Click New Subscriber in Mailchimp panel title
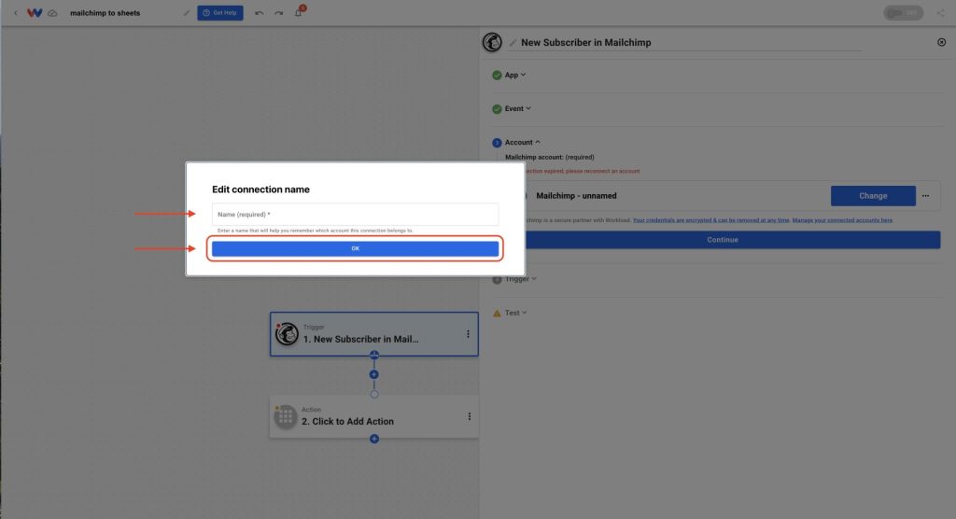Image resolution: width=956 pixels, height=519 pixels. [586, 43]
